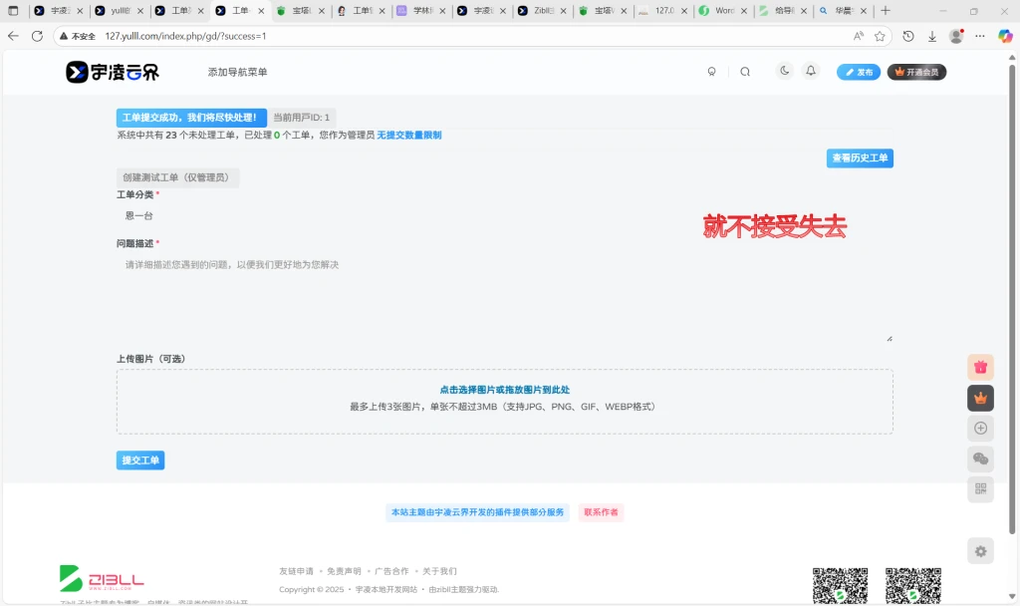This screenshot has height=606, width=1020.
Task: Expand browser options via the ellipsis menu
Action: tap(980, 36)
